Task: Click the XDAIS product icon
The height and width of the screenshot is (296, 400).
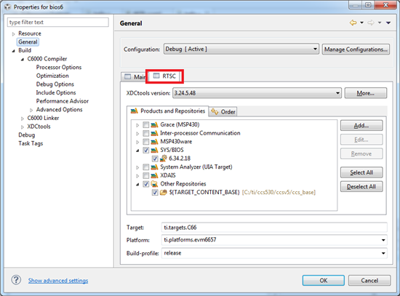Action: tap(154, 175)
